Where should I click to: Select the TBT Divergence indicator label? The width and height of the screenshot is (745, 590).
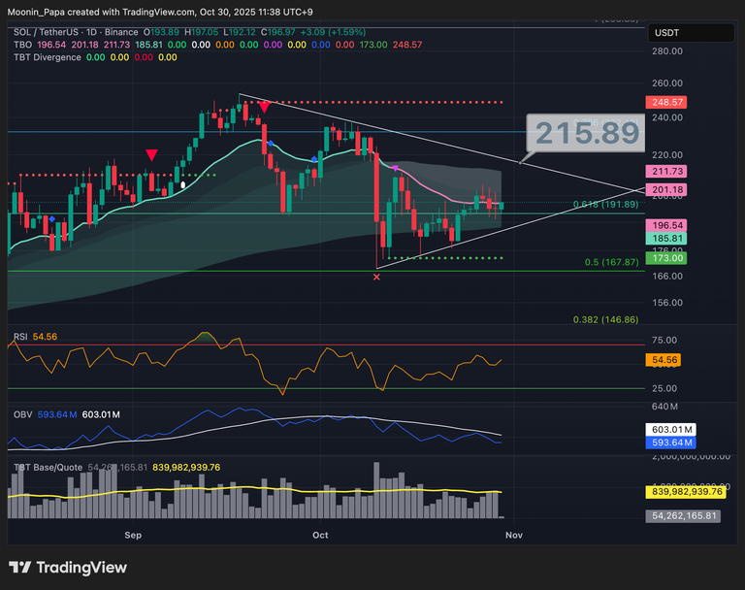[x=46, y=57]
